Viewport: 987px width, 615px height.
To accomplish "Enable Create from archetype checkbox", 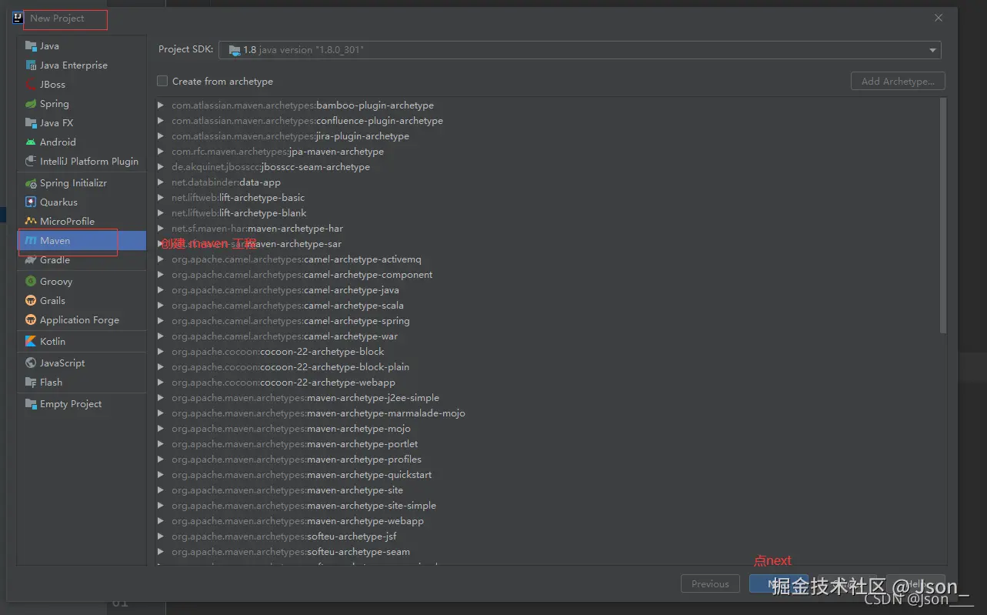I will (x=162, y=81).
